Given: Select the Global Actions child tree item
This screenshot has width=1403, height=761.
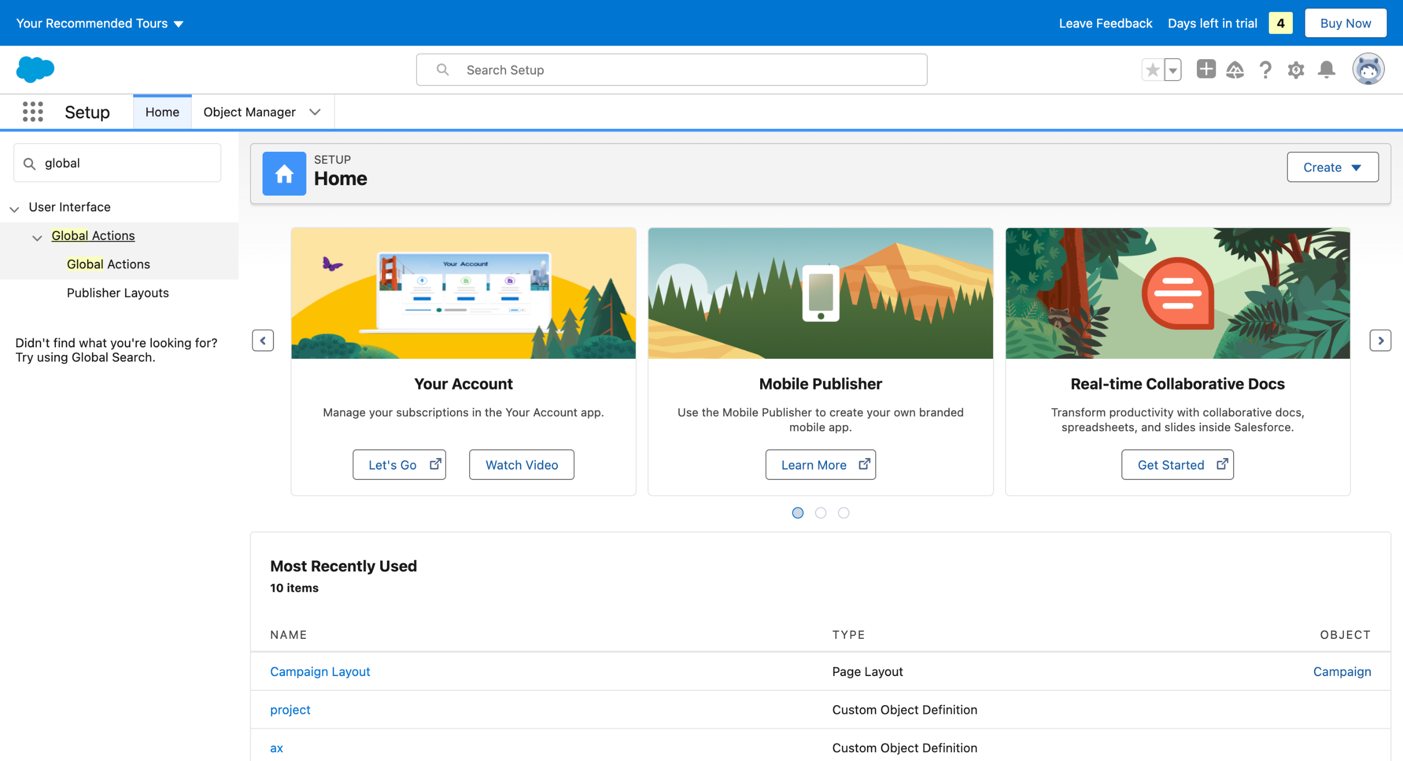Looking at the screenshot, I should [108, 264].
